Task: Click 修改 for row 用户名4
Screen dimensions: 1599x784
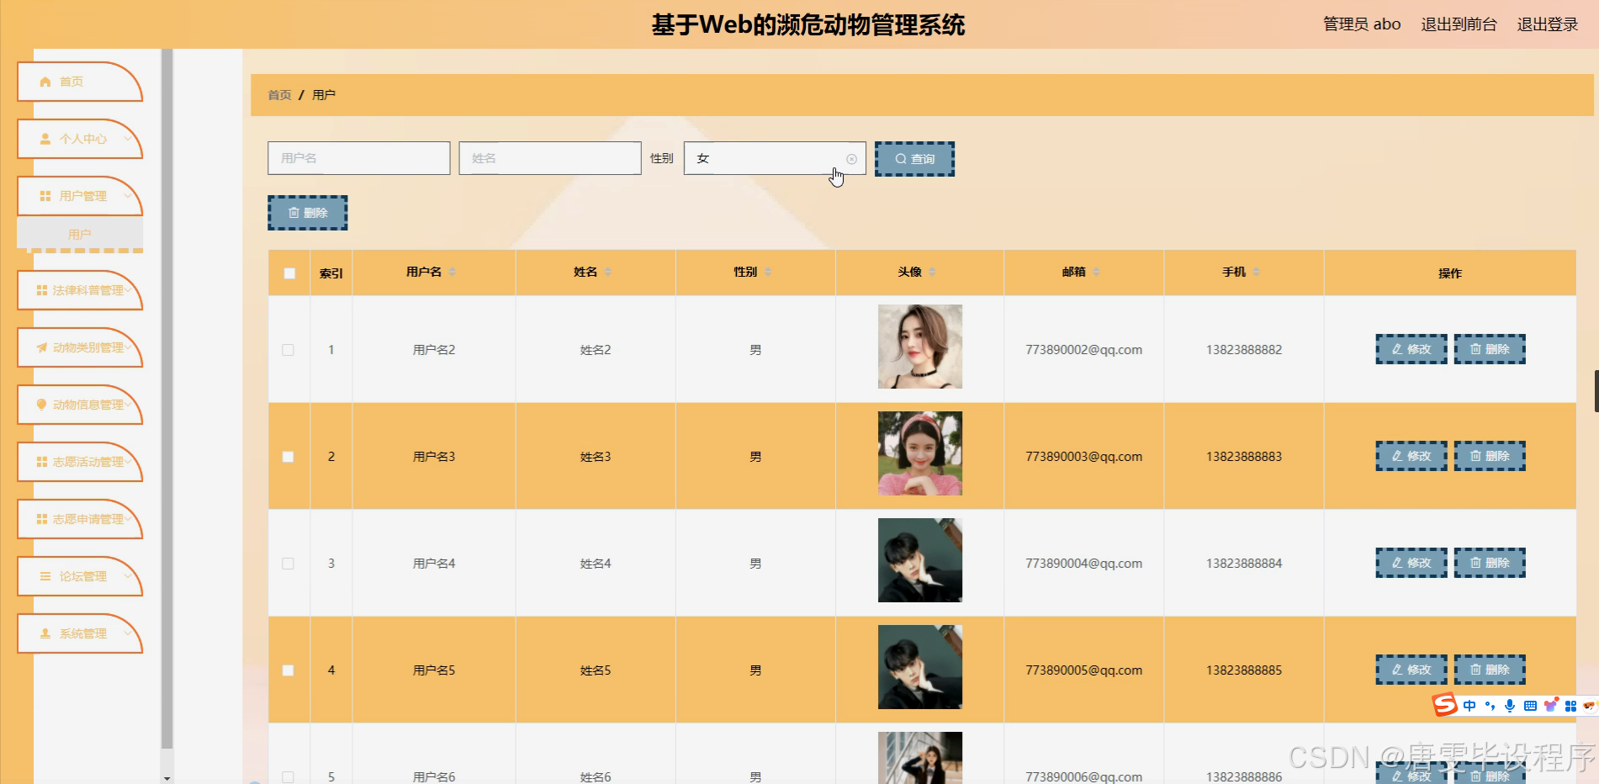Action: pos(1411,563)
